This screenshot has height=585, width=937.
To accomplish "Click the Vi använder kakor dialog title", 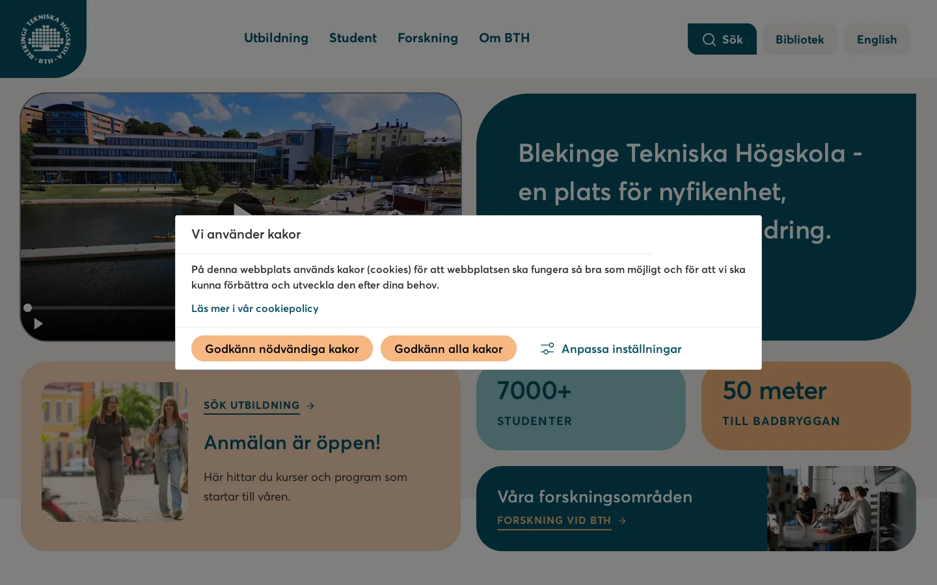I will 246,234.
